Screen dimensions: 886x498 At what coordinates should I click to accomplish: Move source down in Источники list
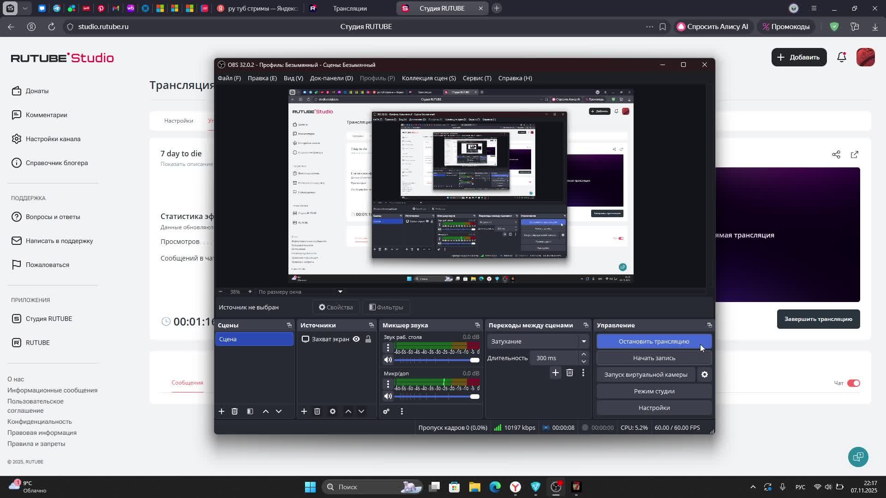point(361,411)
